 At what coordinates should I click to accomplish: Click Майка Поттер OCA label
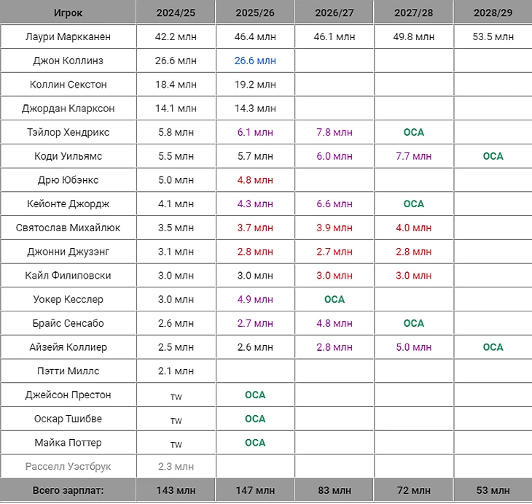(x=255, y=443)
